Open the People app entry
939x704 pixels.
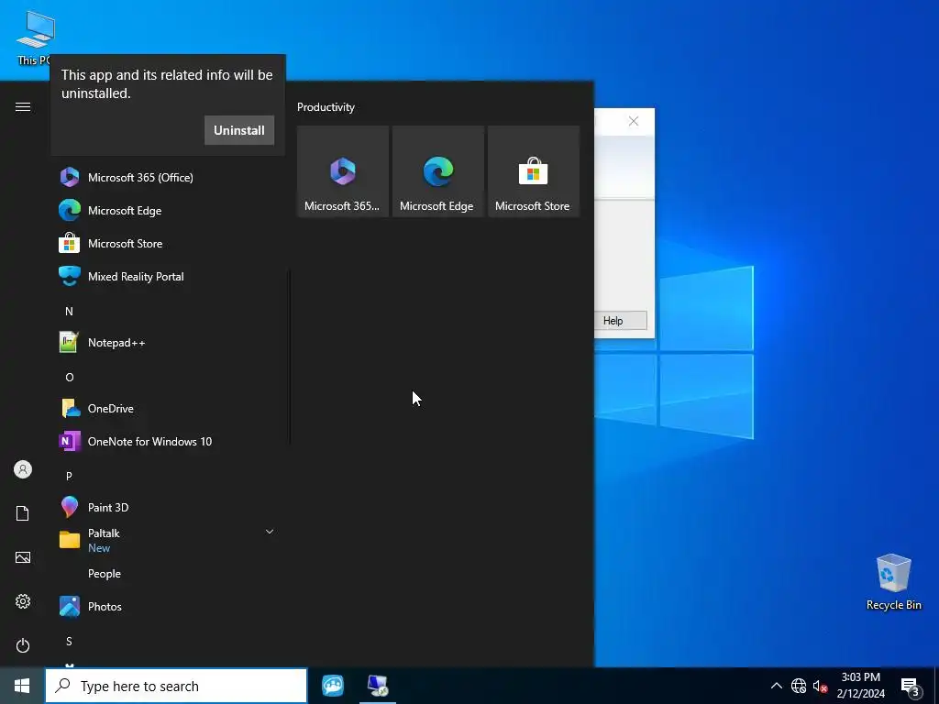click(x=168, y=574)
